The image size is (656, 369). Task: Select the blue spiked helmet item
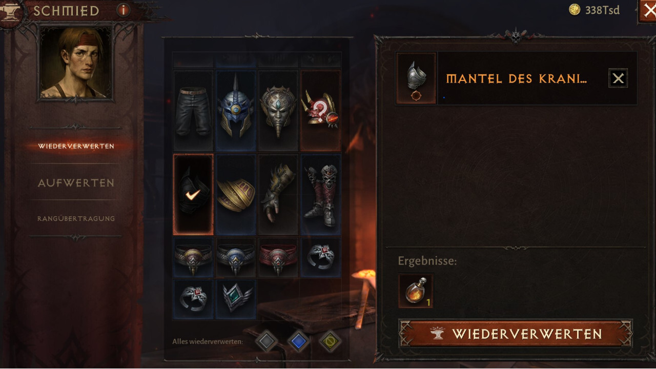point(236,111)
